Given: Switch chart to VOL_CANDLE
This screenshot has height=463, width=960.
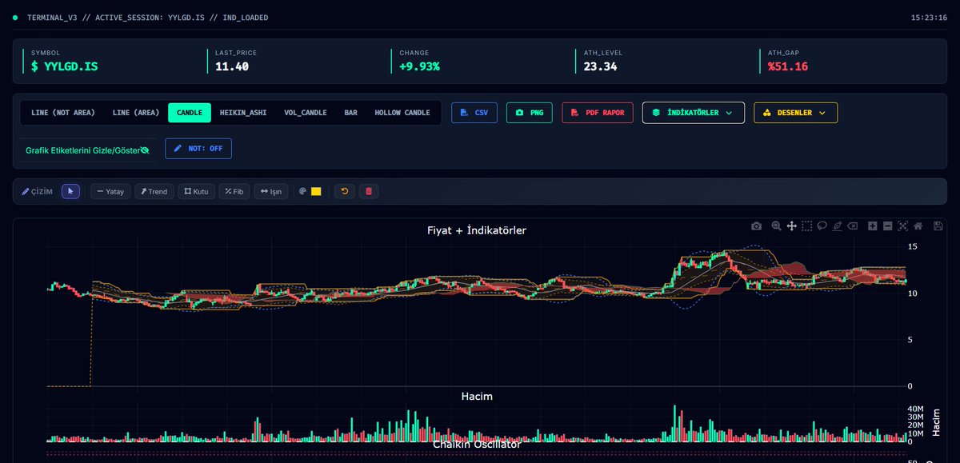Looking at the screenshot, I should coord(306,113).
